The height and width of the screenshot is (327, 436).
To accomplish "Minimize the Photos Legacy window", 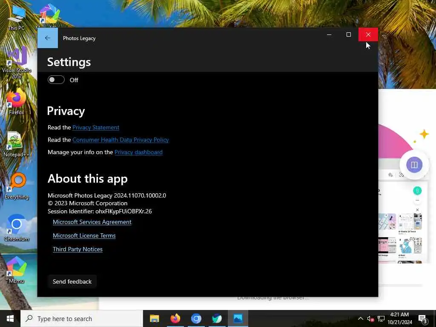I will (329, 34).
